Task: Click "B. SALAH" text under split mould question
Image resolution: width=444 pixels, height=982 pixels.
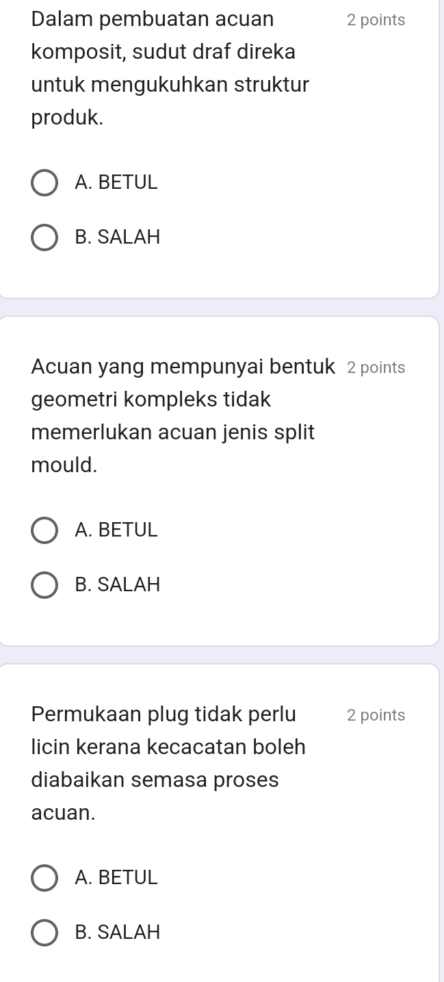Action: [118, 585]
